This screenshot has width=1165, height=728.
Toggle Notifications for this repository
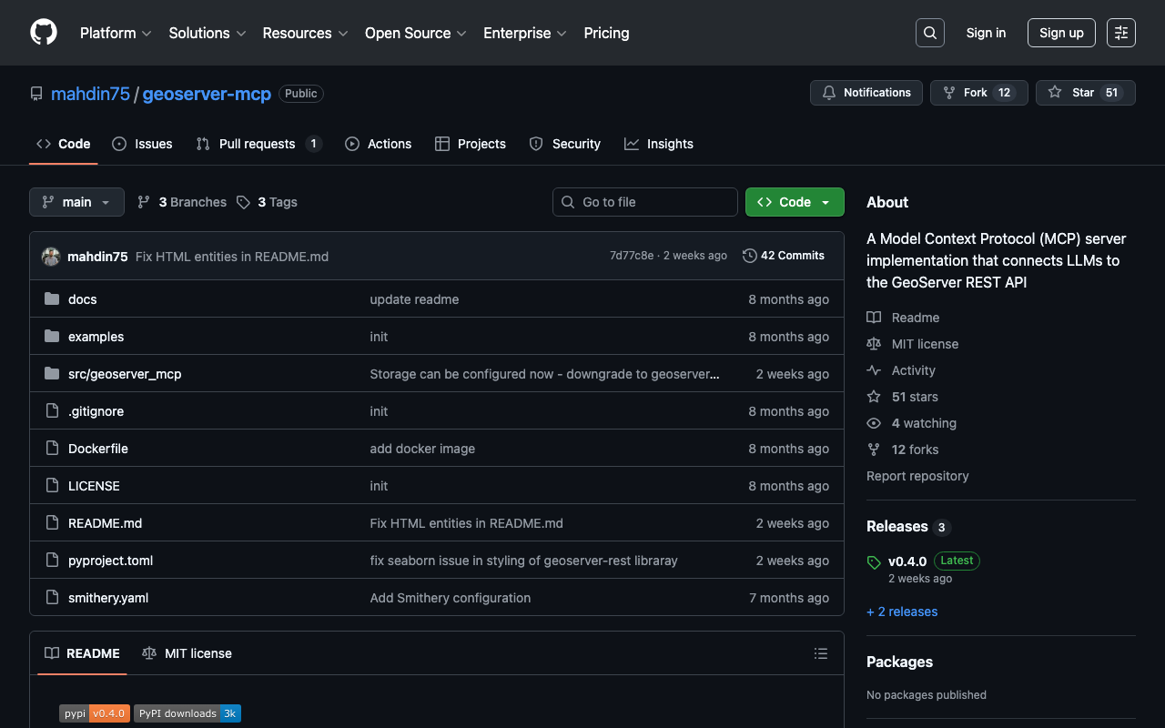click(x=866, y=93)
